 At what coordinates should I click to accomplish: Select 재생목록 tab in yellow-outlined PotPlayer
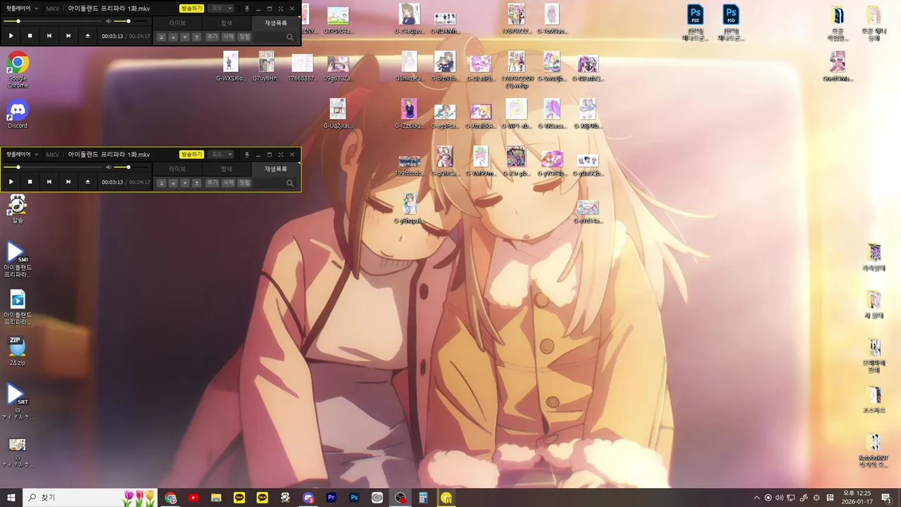[276, 170]
